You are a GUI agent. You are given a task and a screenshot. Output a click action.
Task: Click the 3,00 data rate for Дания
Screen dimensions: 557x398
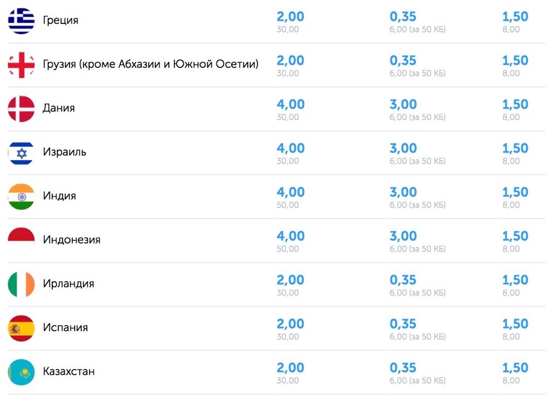(403, 104)
